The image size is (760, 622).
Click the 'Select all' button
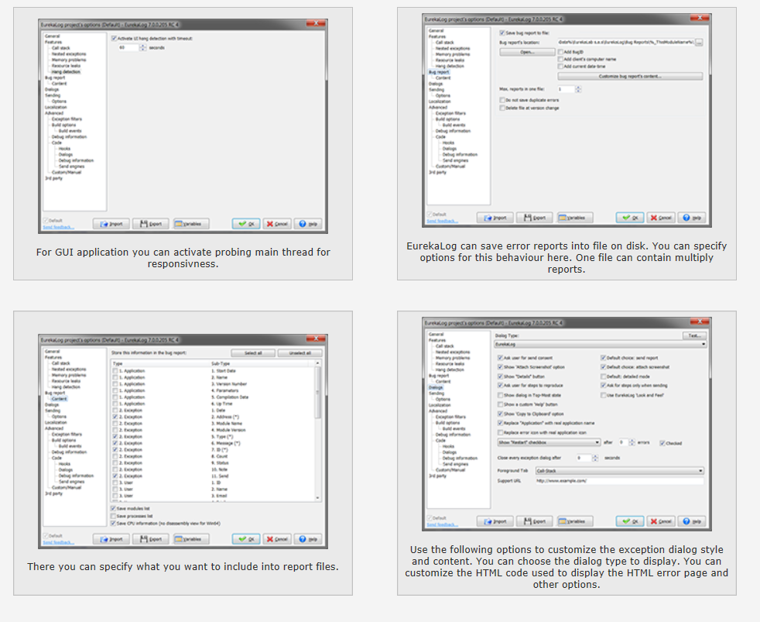pos(253,352)
